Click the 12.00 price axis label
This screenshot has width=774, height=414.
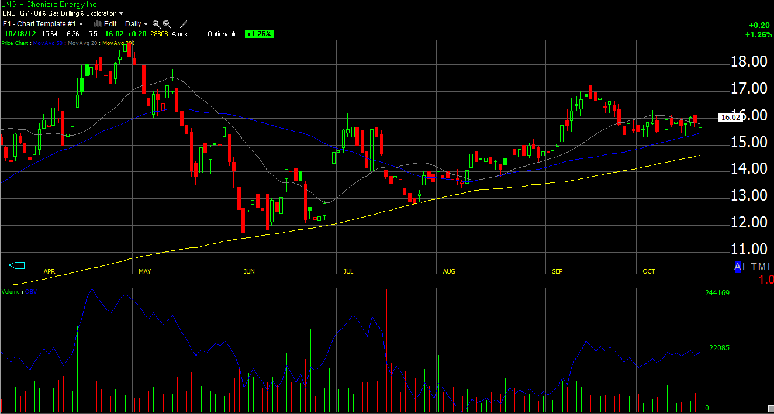coord(749,222)
